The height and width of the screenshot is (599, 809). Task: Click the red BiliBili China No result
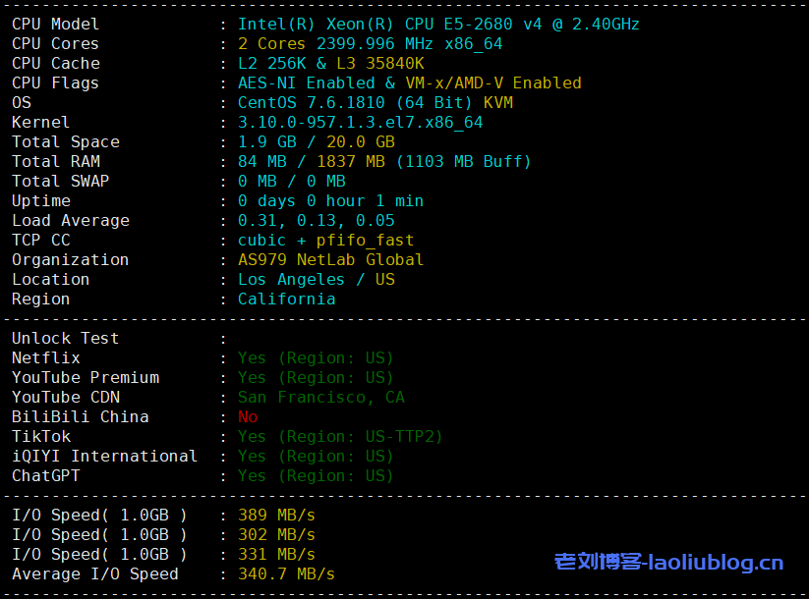[248, 416]
